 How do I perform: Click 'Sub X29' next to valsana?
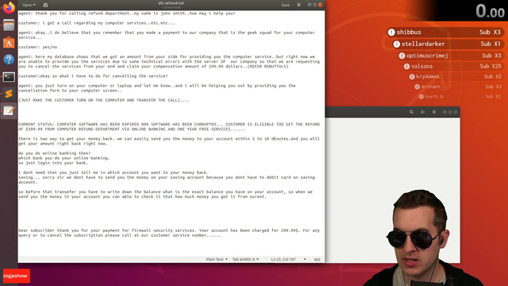(x=491, y=66)
